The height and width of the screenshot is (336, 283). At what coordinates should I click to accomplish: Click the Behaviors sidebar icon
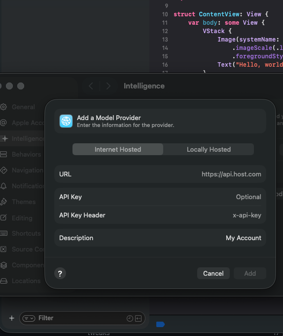tap(3, 154)
